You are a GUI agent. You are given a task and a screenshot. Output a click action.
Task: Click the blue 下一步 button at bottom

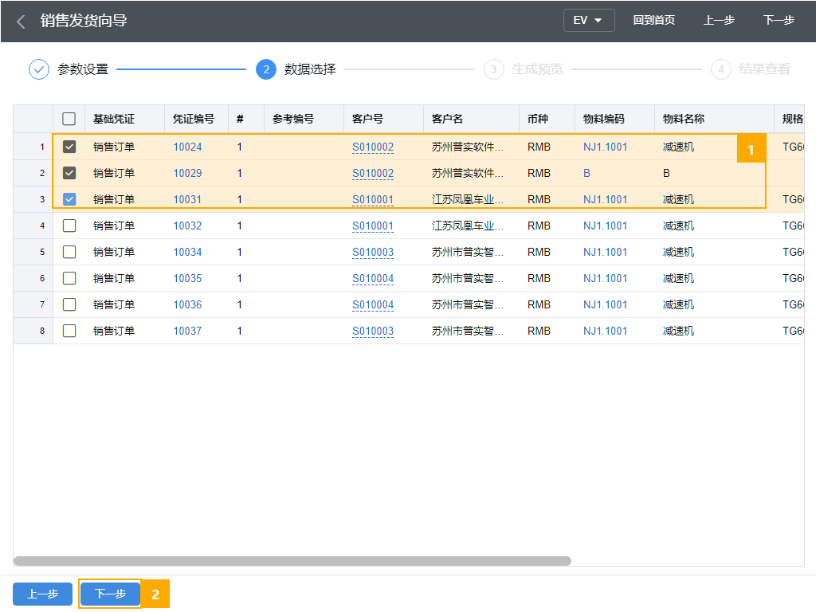(110, 594)
